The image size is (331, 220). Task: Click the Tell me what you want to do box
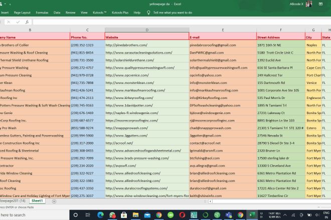tap(173, 12)
